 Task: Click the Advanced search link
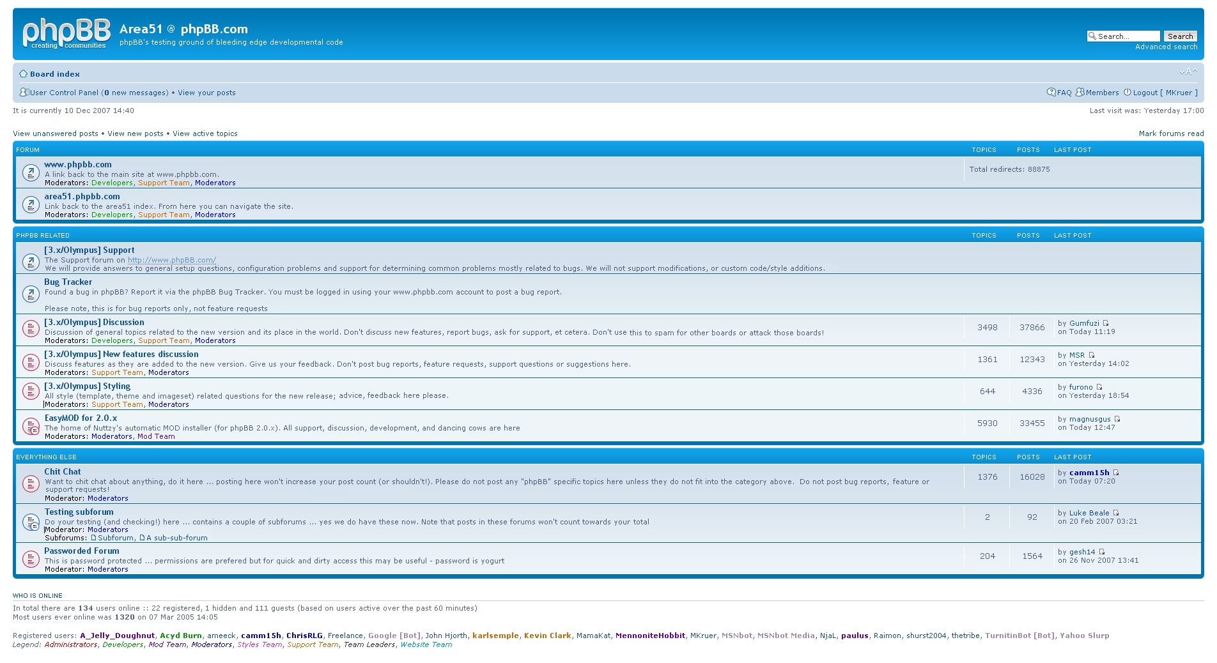click(x=1166, y=47)
